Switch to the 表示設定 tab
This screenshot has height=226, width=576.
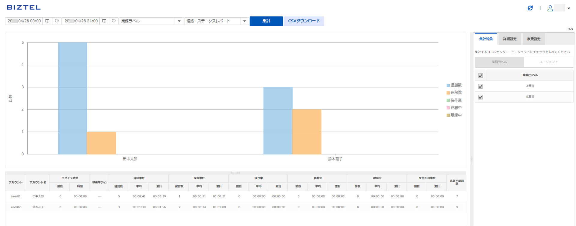[534, 39]
